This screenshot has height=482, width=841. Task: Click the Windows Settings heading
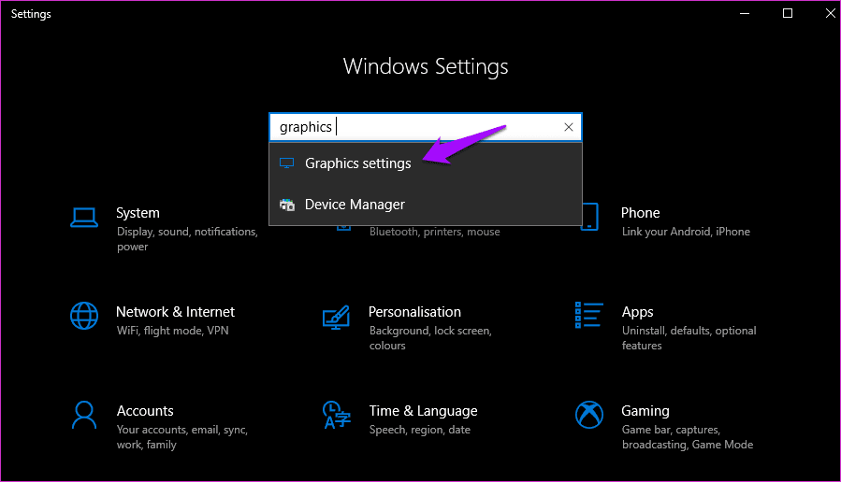pos(426,66)
